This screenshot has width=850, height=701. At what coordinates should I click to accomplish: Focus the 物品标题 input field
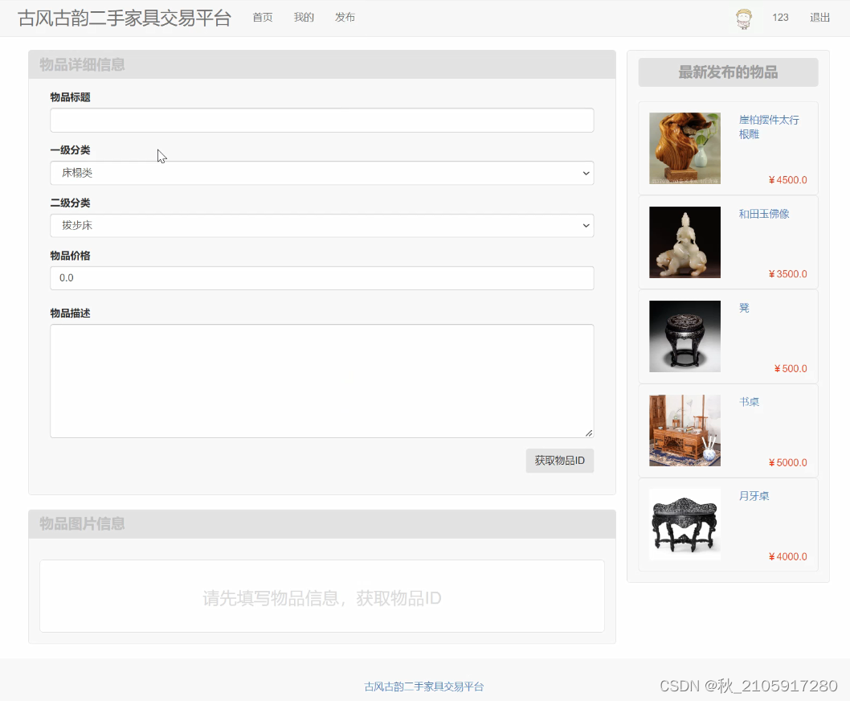coord(322,120)
